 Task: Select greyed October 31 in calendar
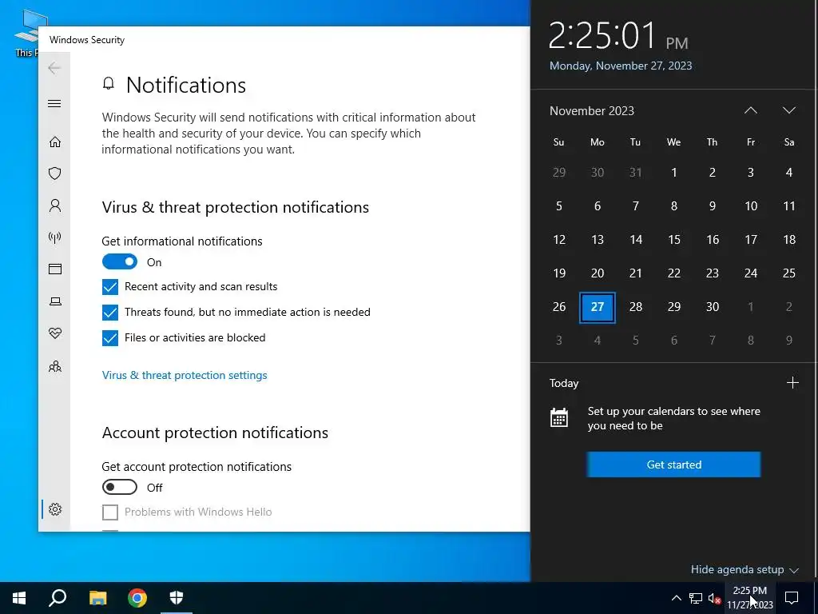[x=635, y=173]
